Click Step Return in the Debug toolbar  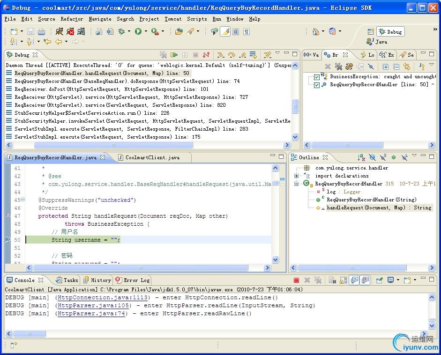tap(242, 54)
